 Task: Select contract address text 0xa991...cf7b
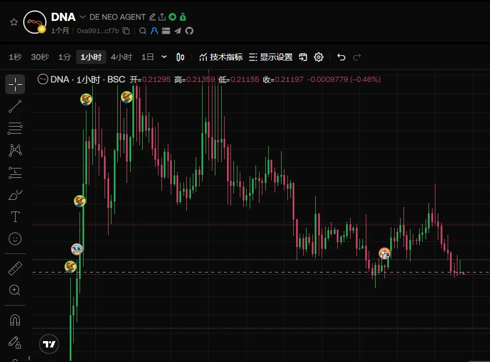[98, 31]
